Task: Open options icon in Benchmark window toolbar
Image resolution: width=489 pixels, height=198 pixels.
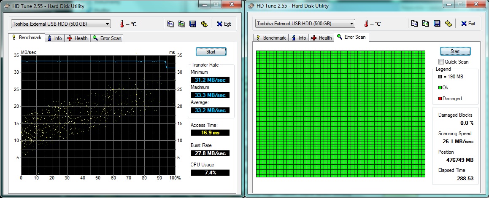Action: point(204,24)
